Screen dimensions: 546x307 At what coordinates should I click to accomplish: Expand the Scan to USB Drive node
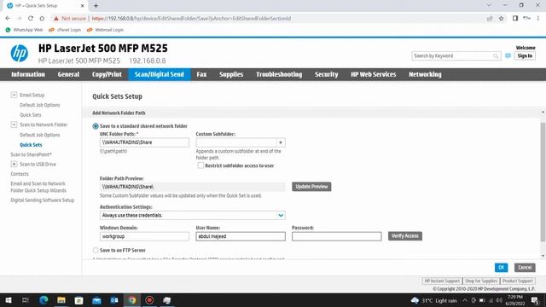point(14,164)
